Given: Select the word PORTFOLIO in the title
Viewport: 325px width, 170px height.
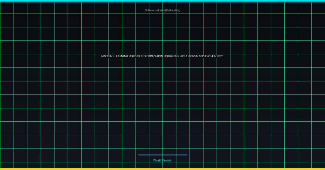Looking at the screenshot, I should click(136, 56).
